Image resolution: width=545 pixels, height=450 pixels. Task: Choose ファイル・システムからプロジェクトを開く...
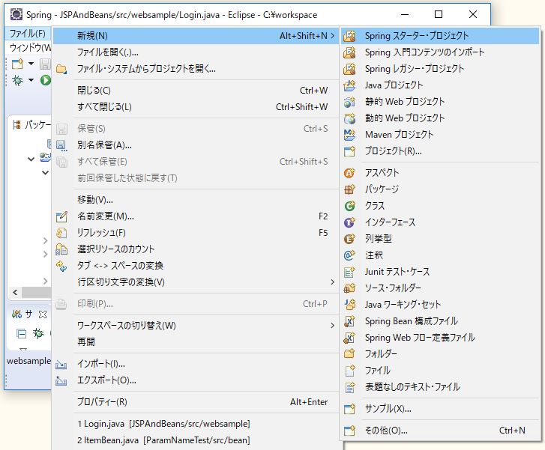[196, 69]
